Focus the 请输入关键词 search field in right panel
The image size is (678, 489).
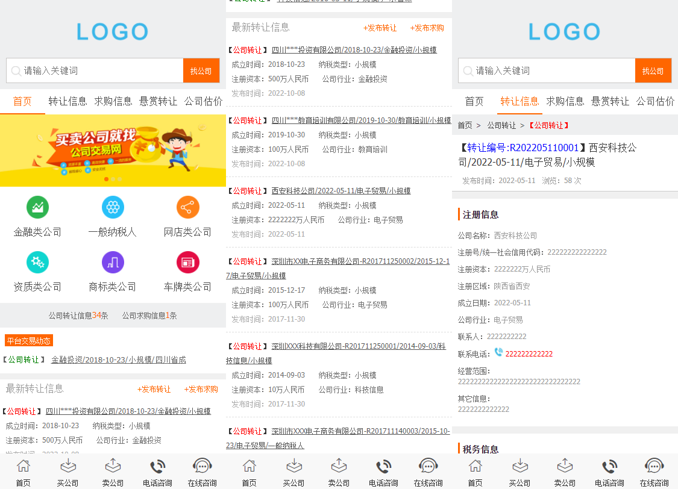coord(547,70)
